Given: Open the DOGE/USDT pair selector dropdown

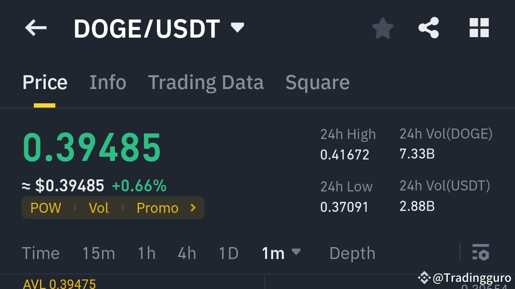Looking at the screenshot, I should (237, 28).
